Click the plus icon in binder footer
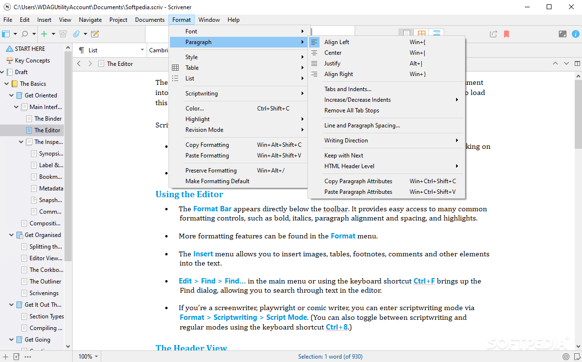The width and height of the screenshot is (582, 362). click(x=5, y=357)
